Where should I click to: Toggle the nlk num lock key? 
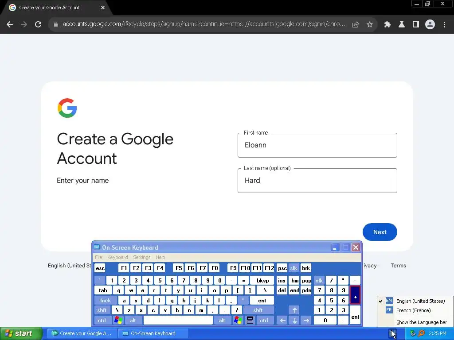tap(319, 280)
